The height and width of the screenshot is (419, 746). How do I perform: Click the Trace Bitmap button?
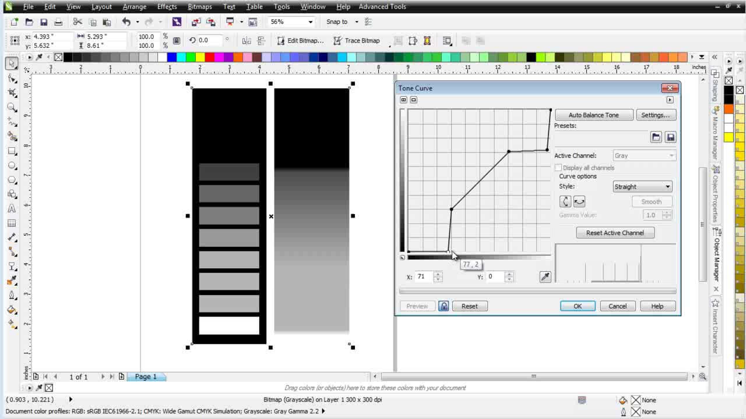coord(356,41)
